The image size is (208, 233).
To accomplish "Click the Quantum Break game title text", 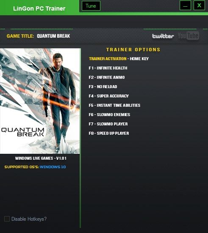I will [53, 36].
